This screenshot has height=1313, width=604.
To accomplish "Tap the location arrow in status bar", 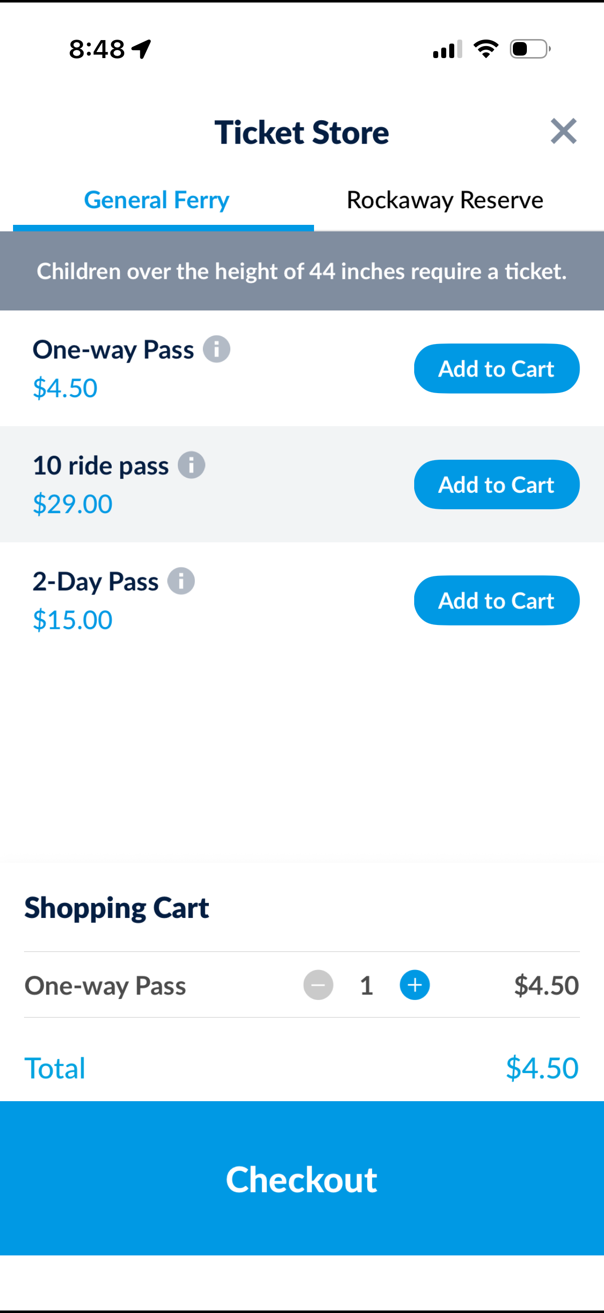I will coord(141,49).
